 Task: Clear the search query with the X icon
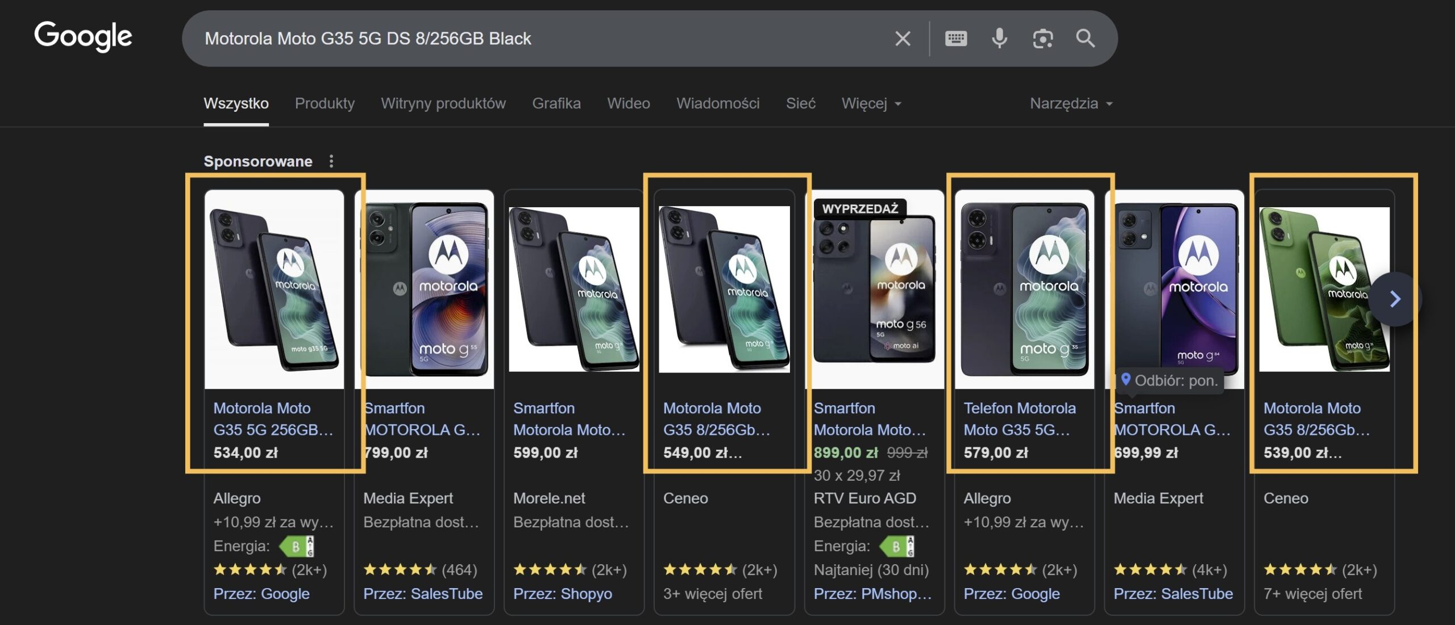pos(902,38)
